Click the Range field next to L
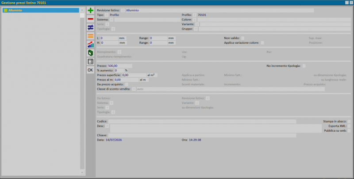354x179 pixels. [x=158, y=38]
